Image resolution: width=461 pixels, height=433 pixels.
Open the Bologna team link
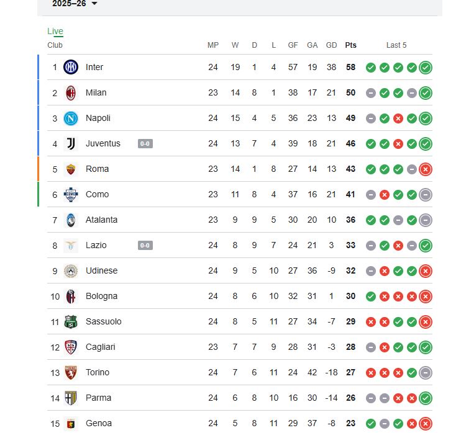(101, 296)
